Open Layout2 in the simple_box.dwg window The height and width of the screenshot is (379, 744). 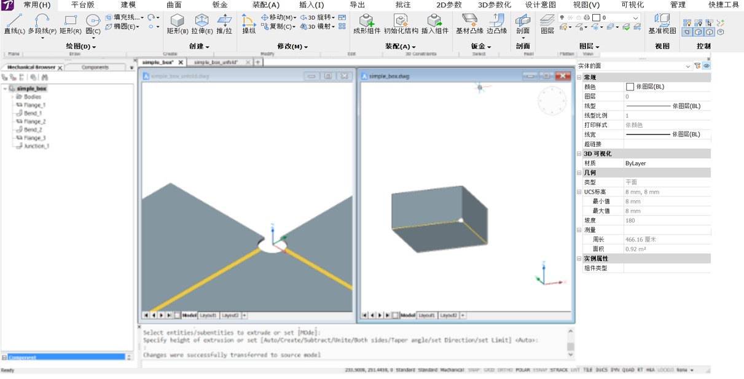(448, 315)
